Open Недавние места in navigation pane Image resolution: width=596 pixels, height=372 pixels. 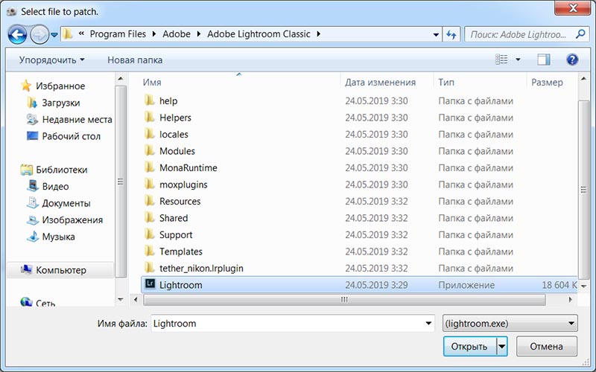(77, 120)
